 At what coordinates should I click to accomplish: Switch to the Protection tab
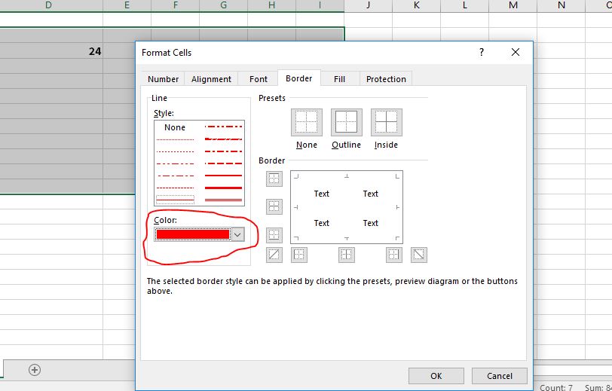pyautogui.click(x=386, y=79)
